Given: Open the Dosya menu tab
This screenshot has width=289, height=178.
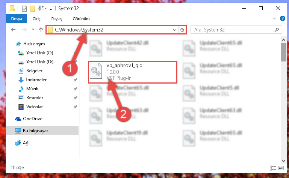Looking at the screenshot, I should 17,19.
